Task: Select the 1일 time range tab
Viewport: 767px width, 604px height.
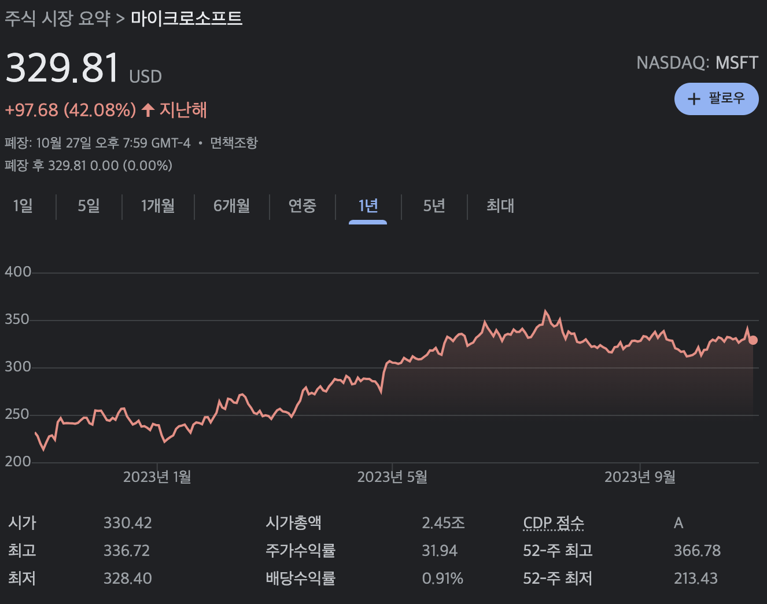Action: click(23, 205)
